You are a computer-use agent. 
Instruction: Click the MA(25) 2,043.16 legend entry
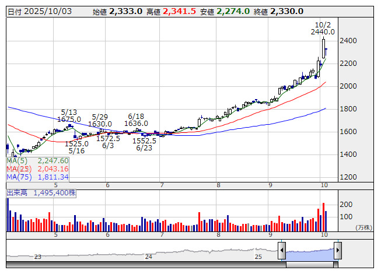[x=38, y=168]
